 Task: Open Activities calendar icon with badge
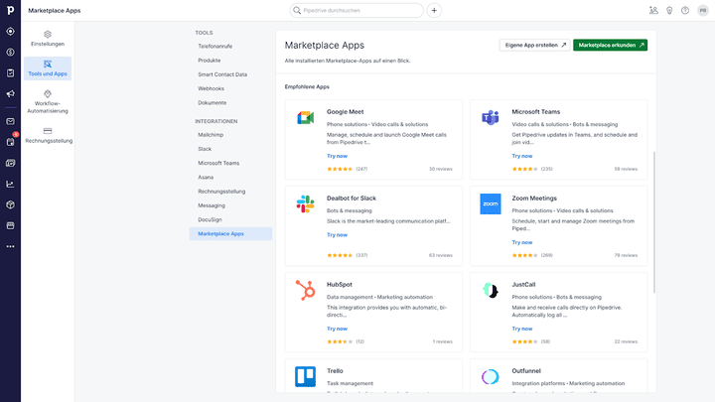(11, 141)
